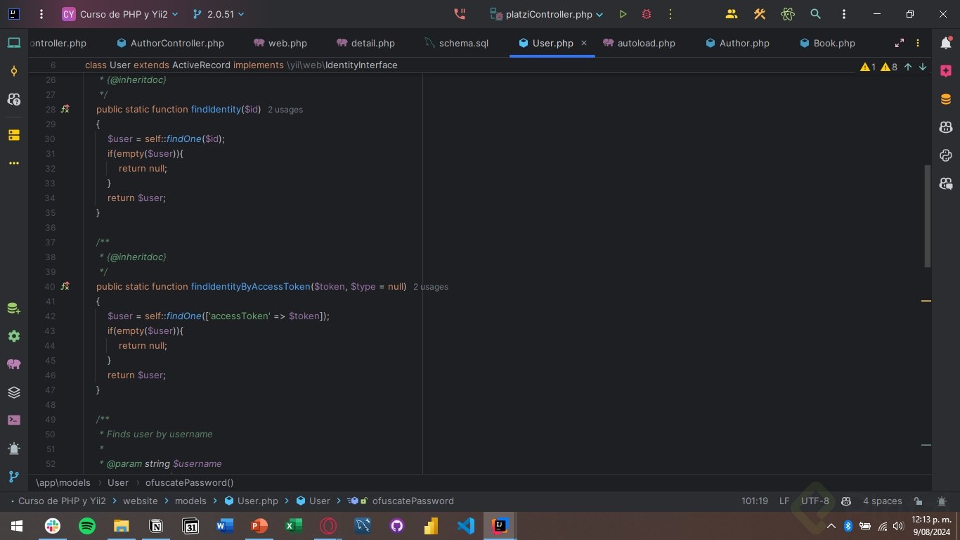Open the Git tool window icon
Screen dimensions: 960x540
14,476
